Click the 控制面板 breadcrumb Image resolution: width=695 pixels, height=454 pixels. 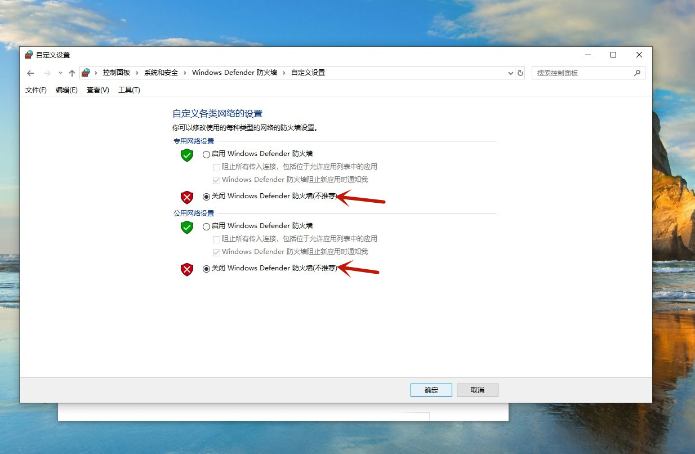coord(117,73)
